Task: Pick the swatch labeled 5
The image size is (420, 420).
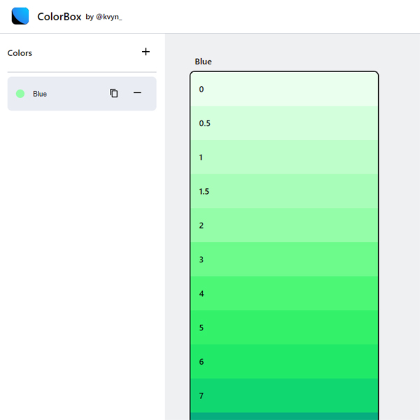Action: (x=284, y=328)
